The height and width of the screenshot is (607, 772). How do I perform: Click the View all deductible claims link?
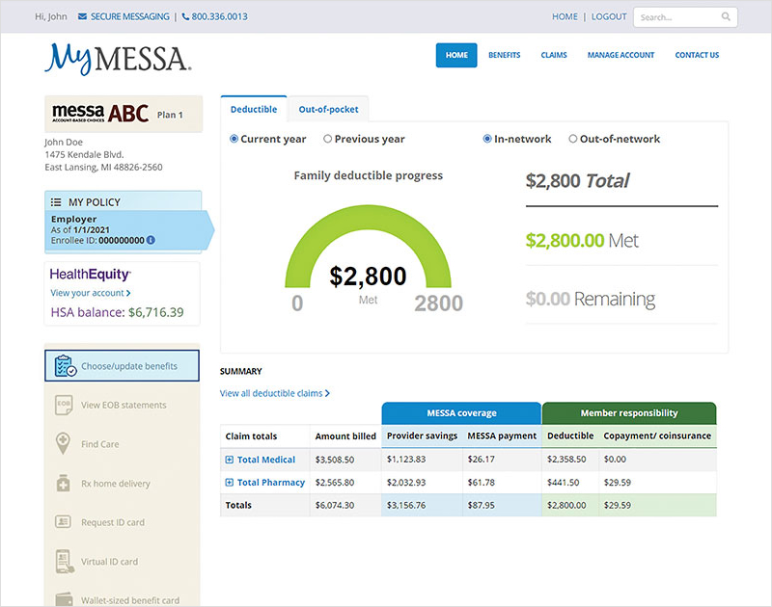tap(275, 393)
